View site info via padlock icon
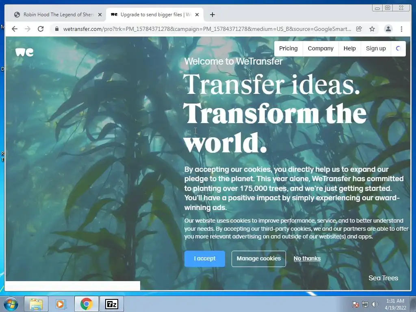Image resolution: width=416 pixels, height=312 pixels. (56, 29)
